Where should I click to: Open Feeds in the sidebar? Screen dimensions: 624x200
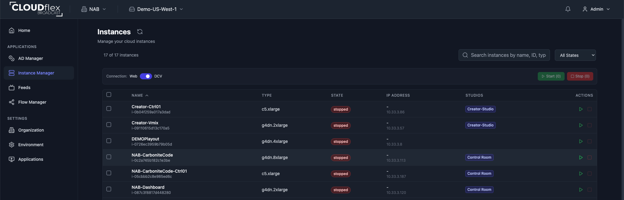(x=39, y=88)
